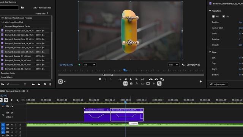The width and height of the screenshot is (243, 137).
Task: Open the timeline sequence tab menu
Action: 27,91
